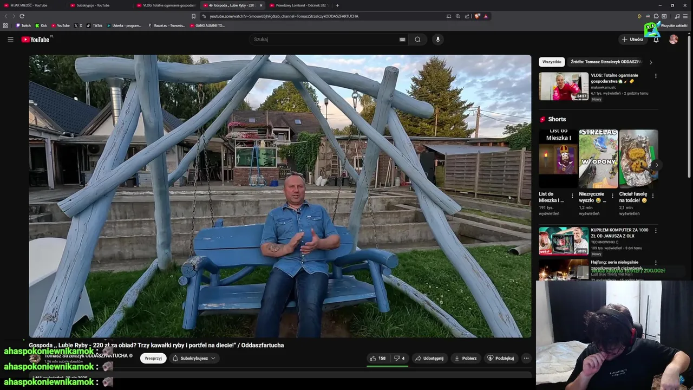Open options for Haifong video

point(656,263)
